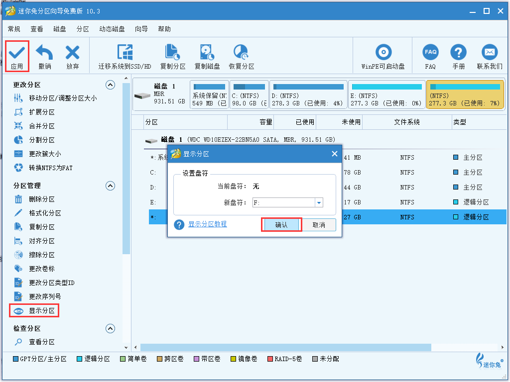
Task: Click the sidebar vertical scrollbar
Action: [126, 169]
